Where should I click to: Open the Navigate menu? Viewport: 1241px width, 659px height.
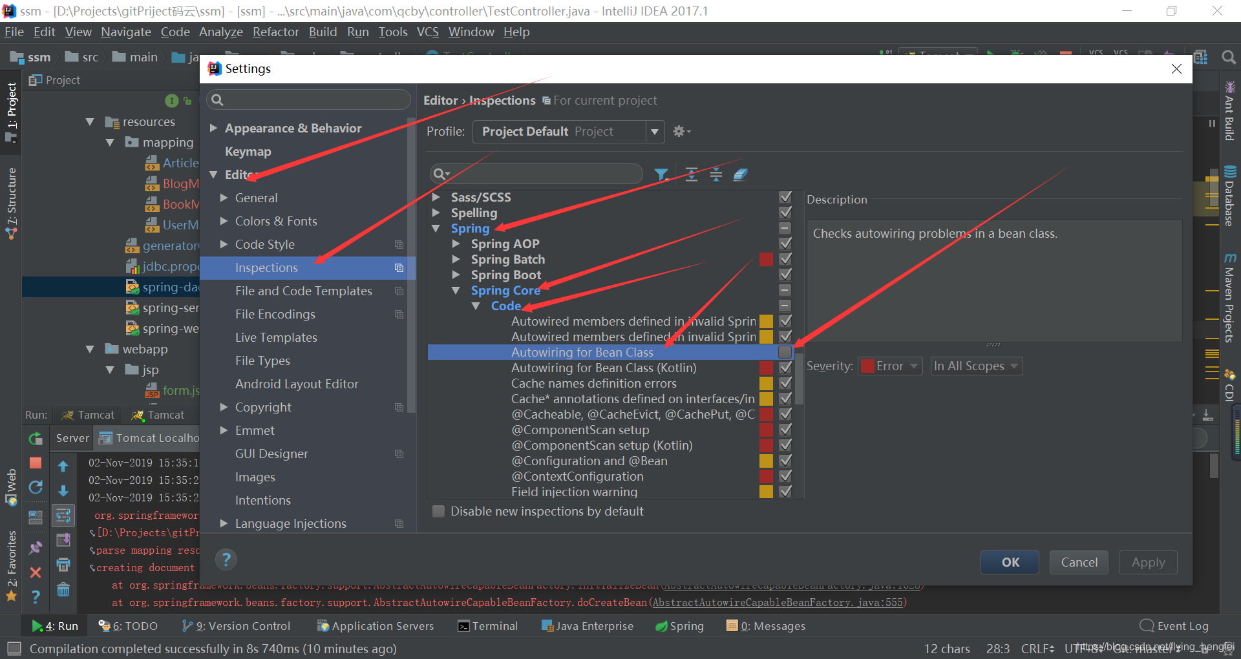click(126, 32)
